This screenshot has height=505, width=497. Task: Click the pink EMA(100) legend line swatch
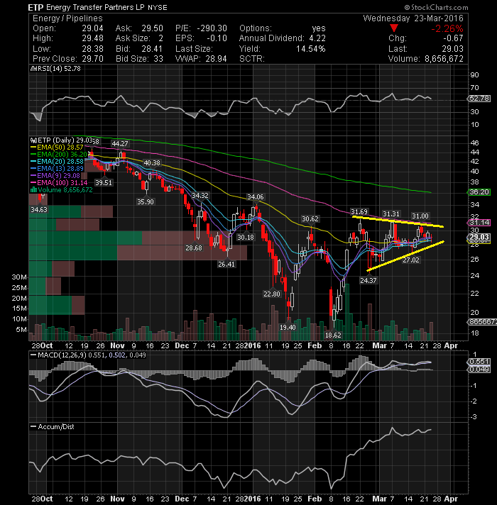click(33, 182)
